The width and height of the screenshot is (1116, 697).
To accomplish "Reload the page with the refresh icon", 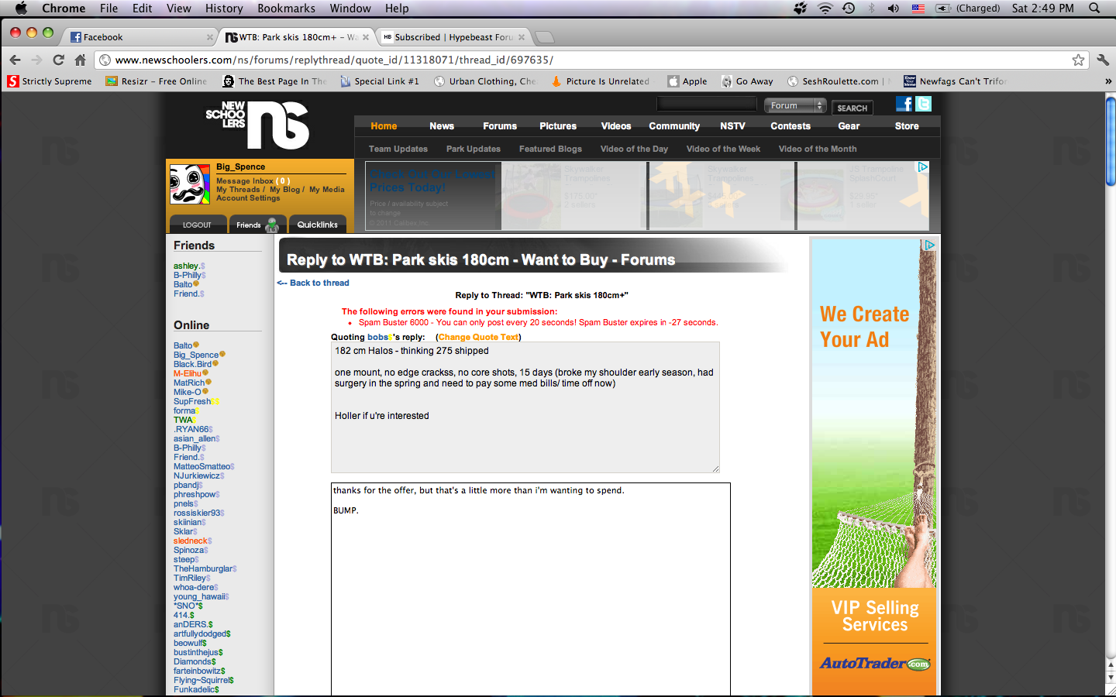I will tap(58, 60).
